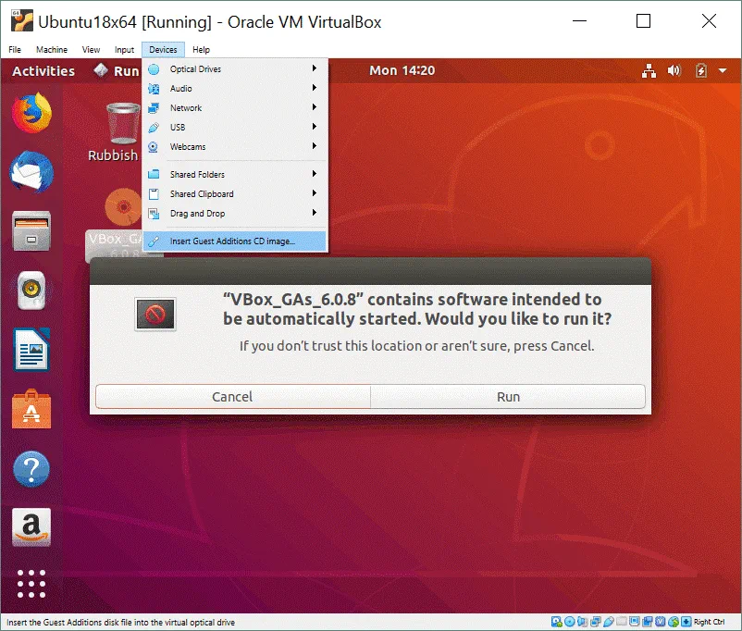Launch LibreOffice Writer from the dock
This screenshot has width=742, height=631.
click(31, 350)
